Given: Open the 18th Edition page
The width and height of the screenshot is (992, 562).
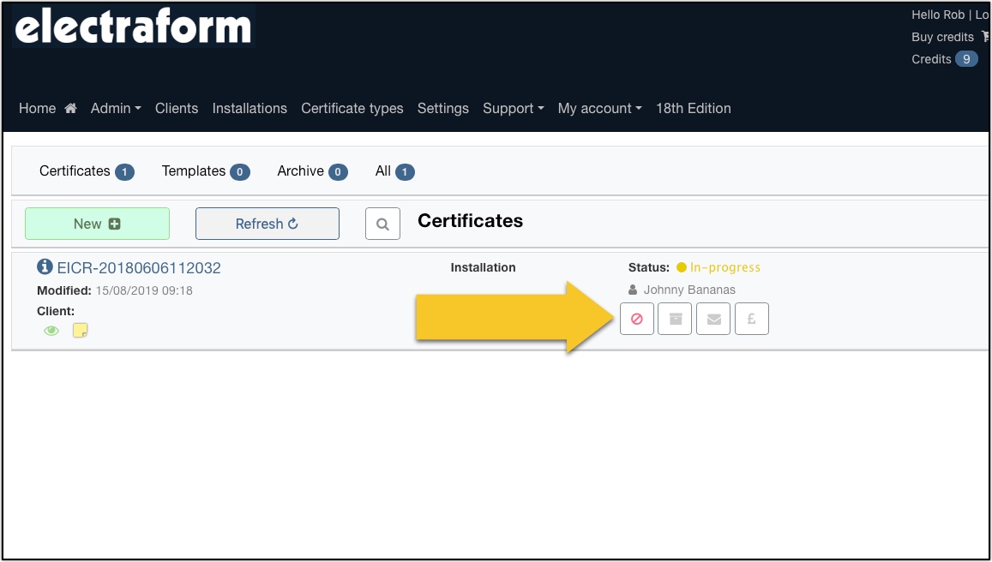Looking at the screenshot, I should click(x=694, y=108).
